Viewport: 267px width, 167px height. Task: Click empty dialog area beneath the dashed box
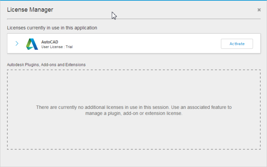pyautogui.click(x=134, y=158)
